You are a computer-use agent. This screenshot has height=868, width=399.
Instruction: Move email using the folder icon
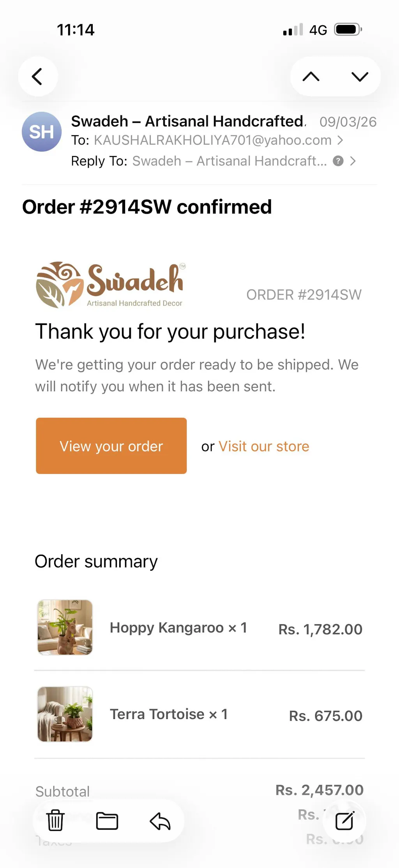[107, 820]
